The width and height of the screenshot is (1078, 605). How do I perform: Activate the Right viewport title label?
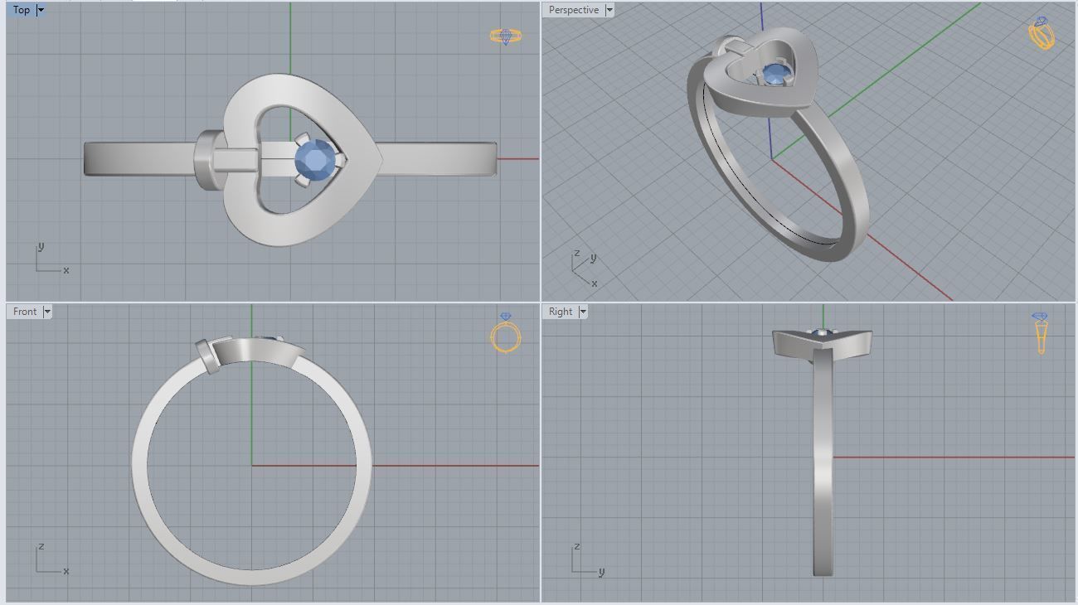pos(561,312)
